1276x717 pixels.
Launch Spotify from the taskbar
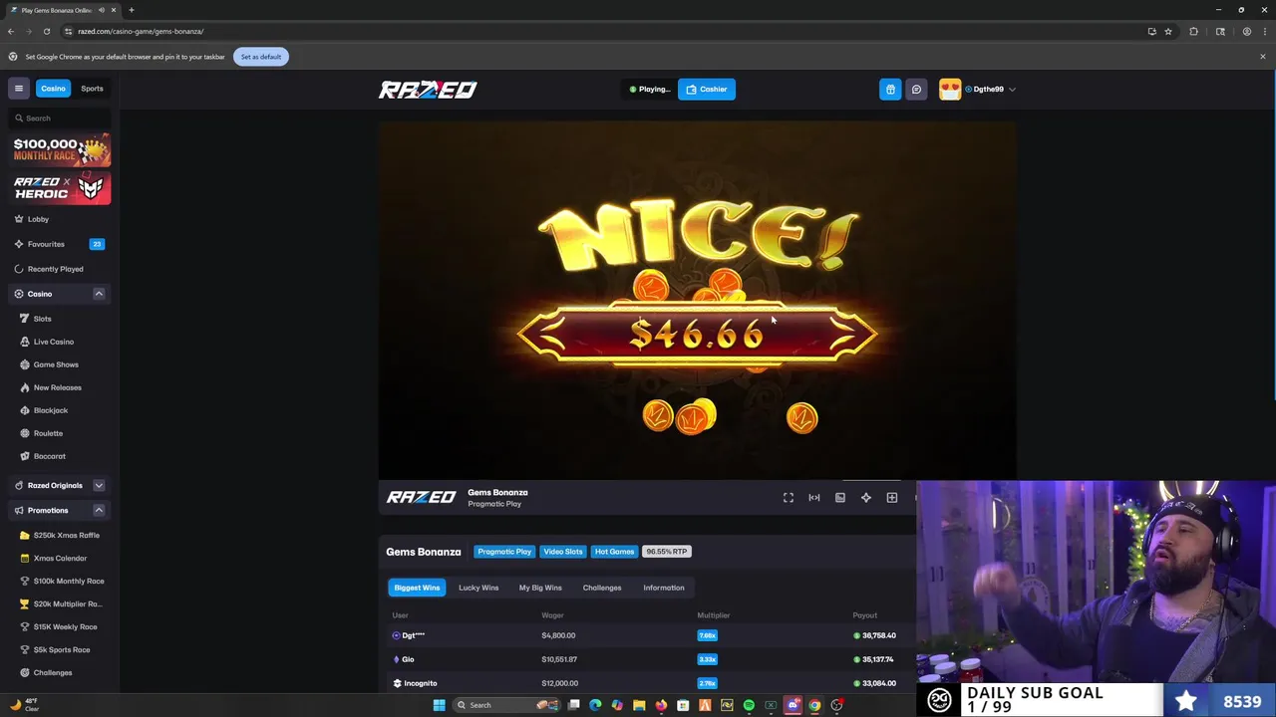pyautogui.click(x=749, y=705)
